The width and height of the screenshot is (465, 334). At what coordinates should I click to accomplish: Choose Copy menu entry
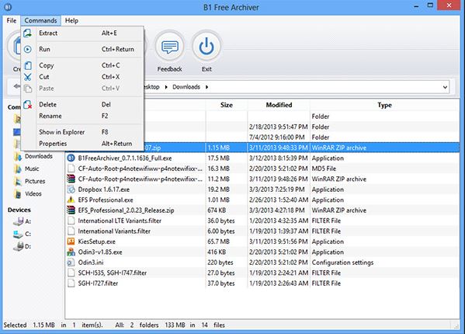pos(82,65)
